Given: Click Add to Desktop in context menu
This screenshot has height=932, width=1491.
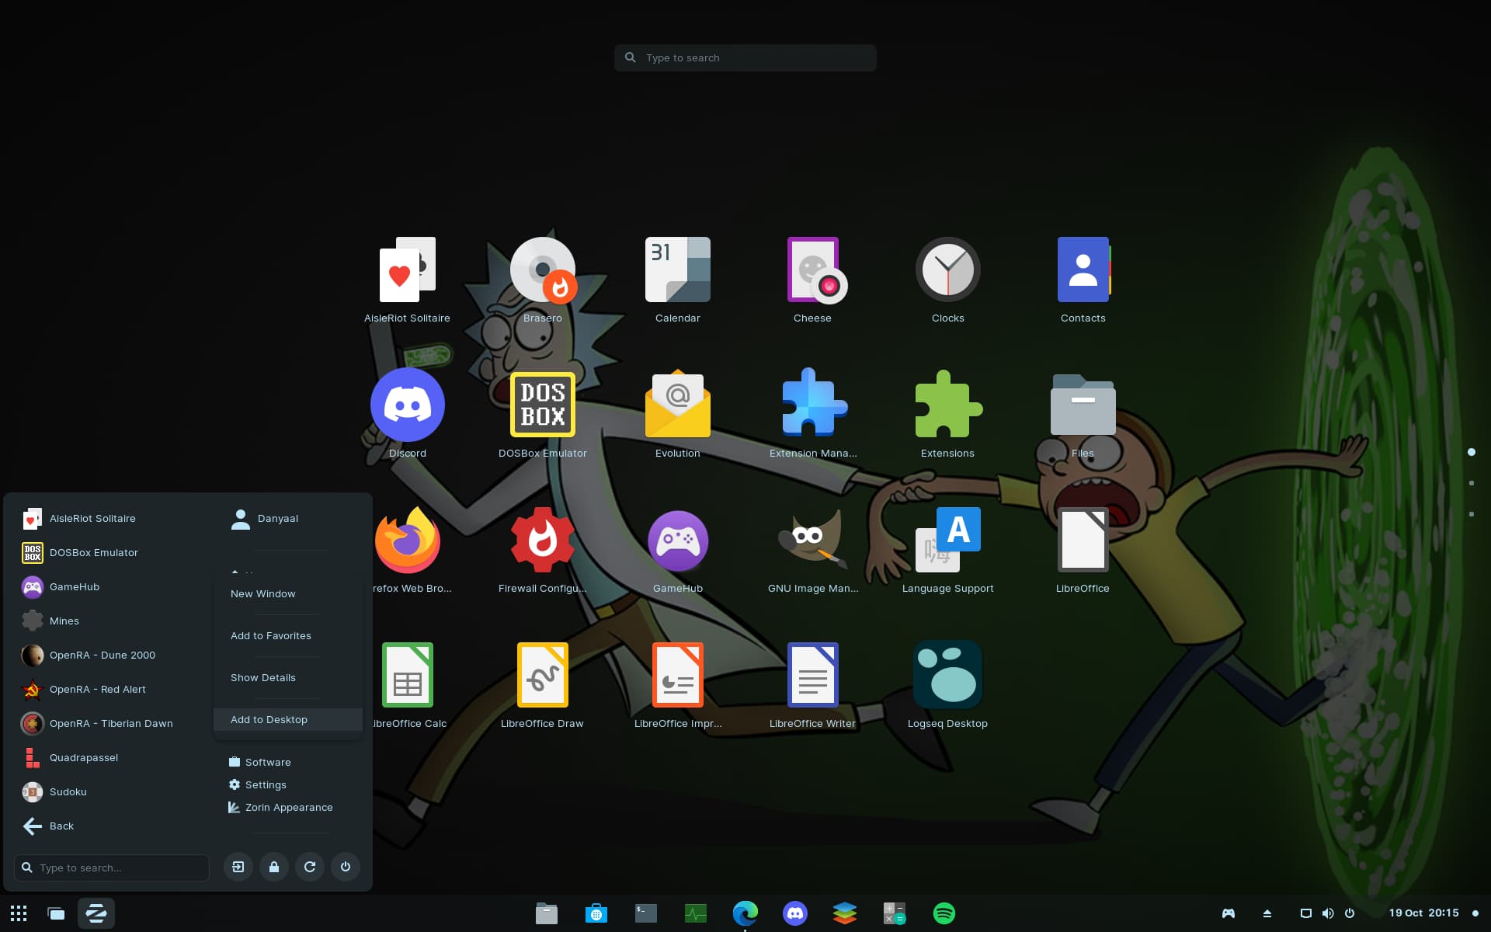Looking at the screenshot, I should [288, 719].
